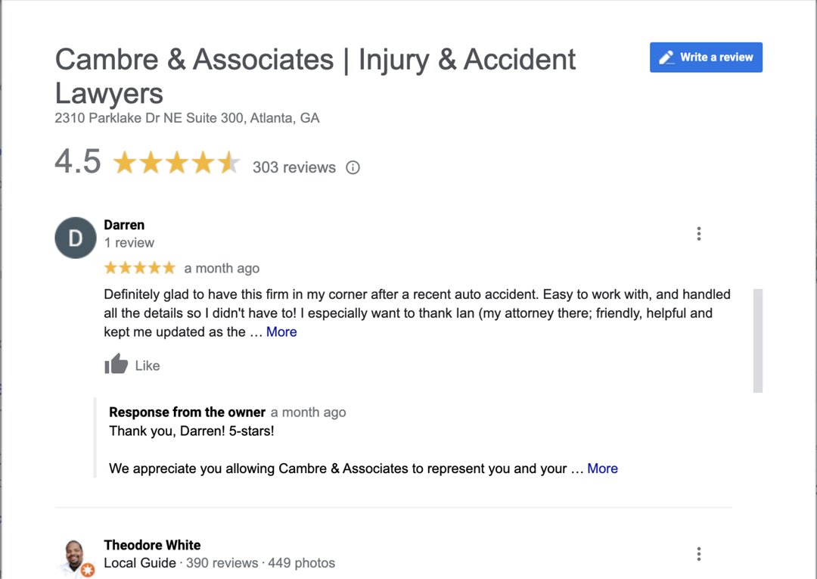Like Darren's review with the thumbs-up icon
The width and height of the screenshot is (817, 579).
coord(116,365)
